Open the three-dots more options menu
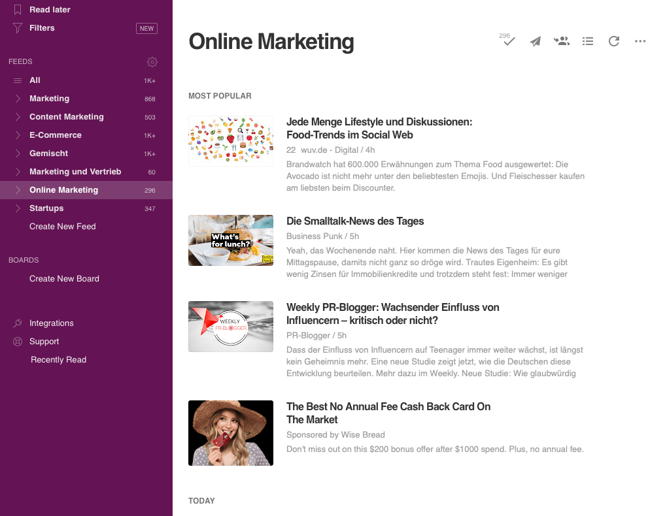665x516 pixels. click(x=640, y=41)
